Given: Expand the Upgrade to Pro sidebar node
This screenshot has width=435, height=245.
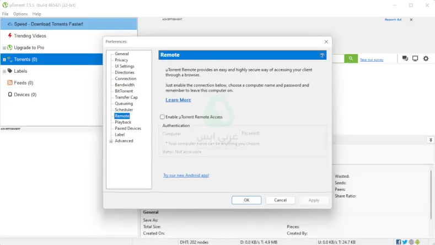Looking at the screenshot, I should click(x=4, y=48).
